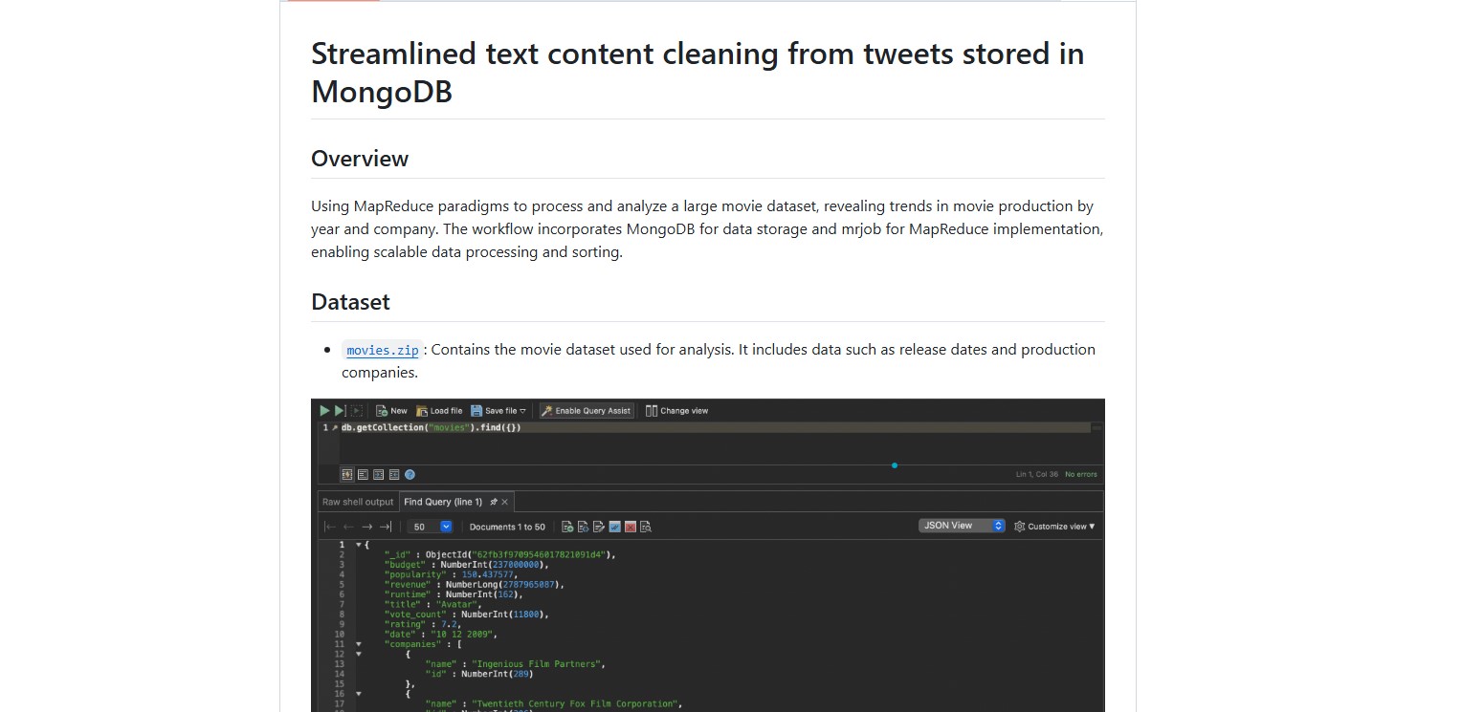This screenshot has width=1484, height=712.
Task: Click the Dataset heading
Action: point(350,302)
